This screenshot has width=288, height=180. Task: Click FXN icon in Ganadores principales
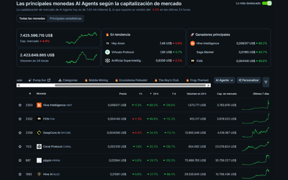pyautogui.click(x=192, y=61)
